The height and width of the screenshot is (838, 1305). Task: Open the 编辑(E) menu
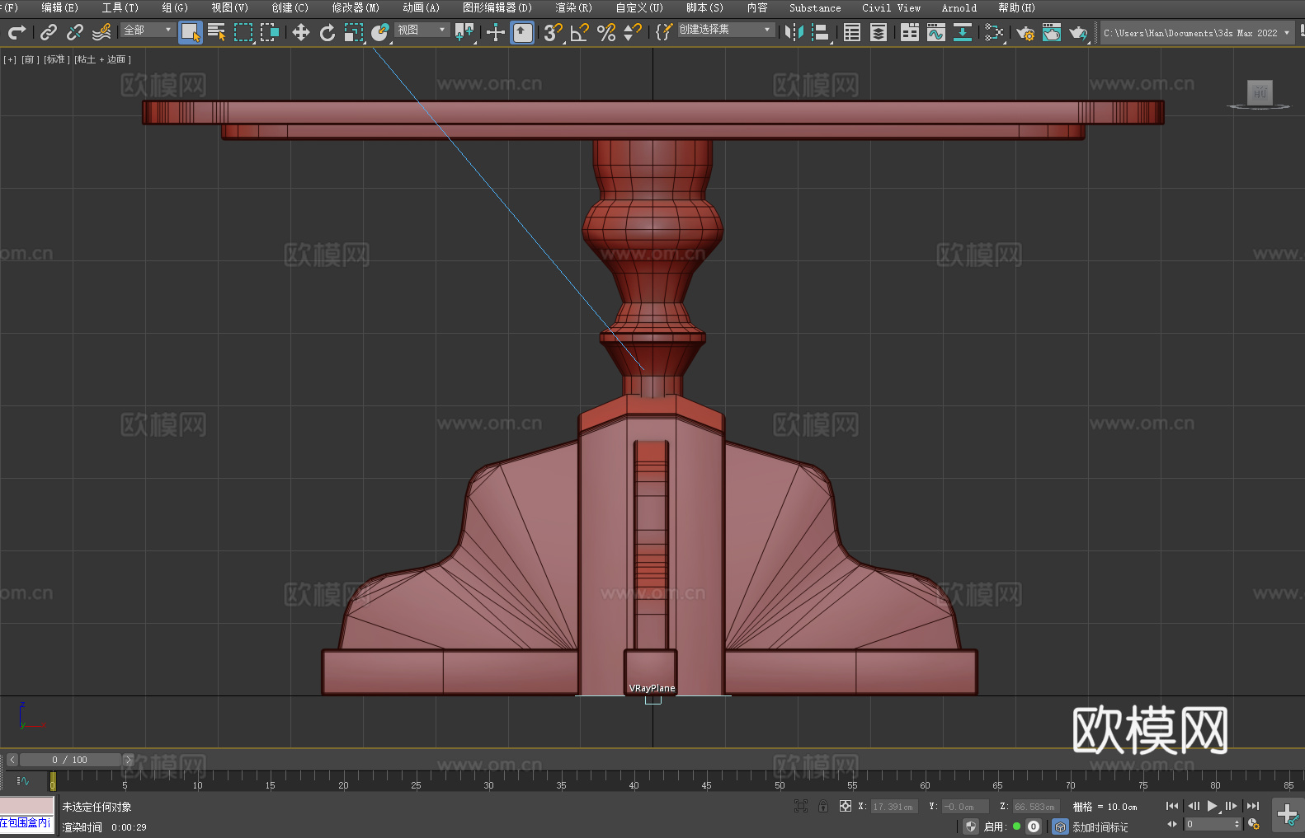pyautogui.click(x=60, y=7)
